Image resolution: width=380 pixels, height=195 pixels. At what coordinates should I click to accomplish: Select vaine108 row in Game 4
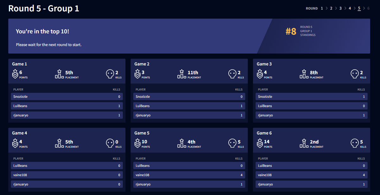pyautogui.click(x=67, y=175)
